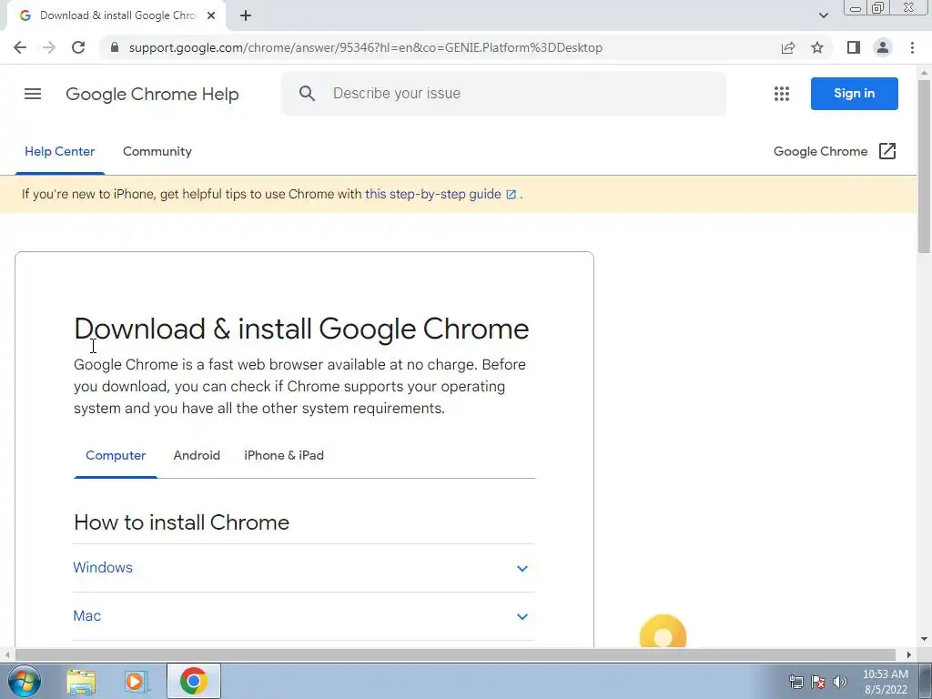The width and height of the screenshot is (932, 699).
Task: Expand the Mac install section
Action: (x=303, y=616)
